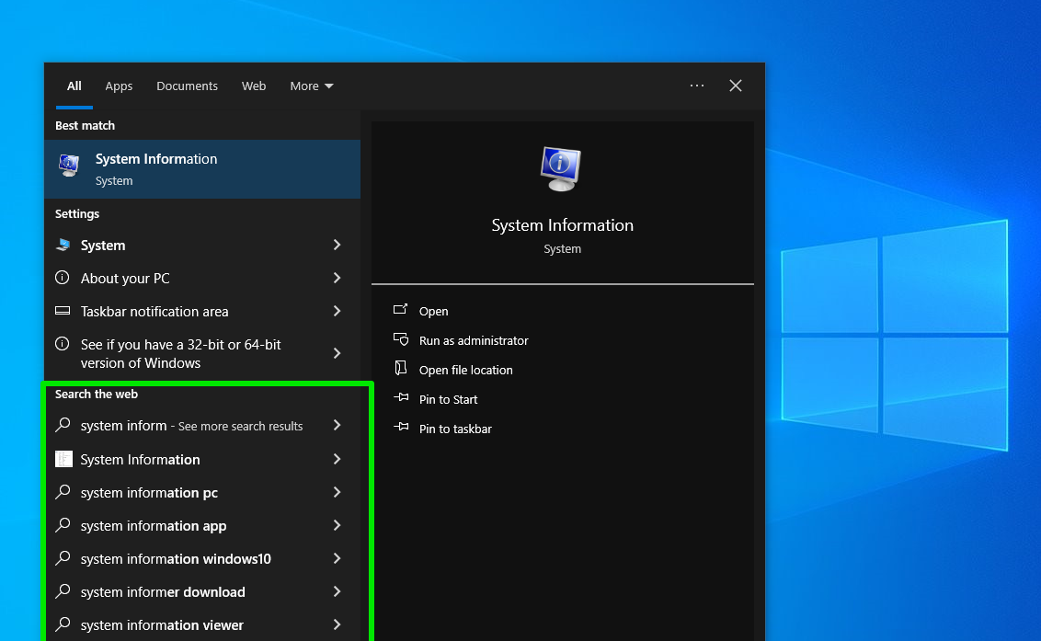Click the pin icon beside Pin to Start
Screen dimensions: 1041x641
401,397
